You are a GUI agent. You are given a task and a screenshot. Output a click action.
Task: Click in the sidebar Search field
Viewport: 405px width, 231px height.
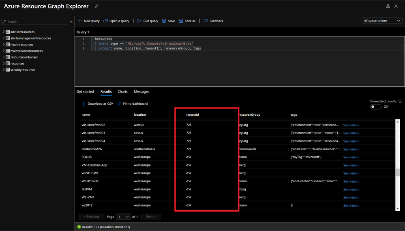(34, 22)
